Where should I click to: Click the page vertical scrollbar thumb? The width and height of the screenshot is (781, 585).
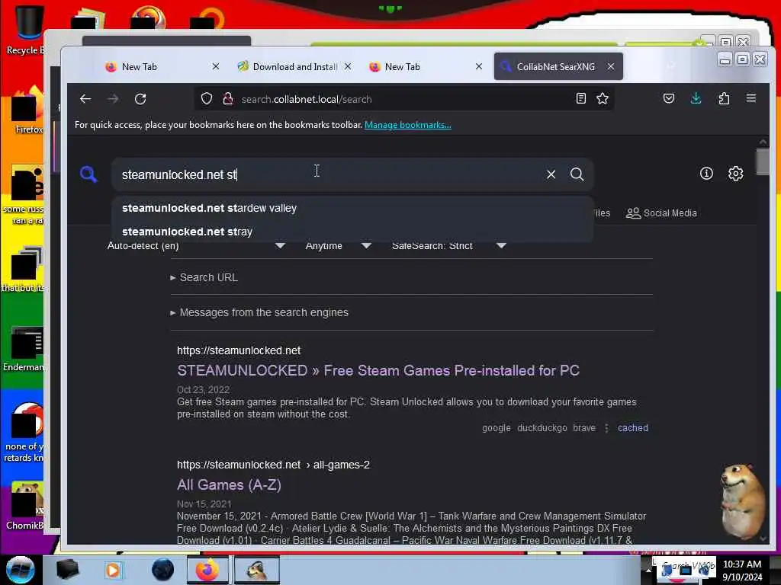[763, 162]
